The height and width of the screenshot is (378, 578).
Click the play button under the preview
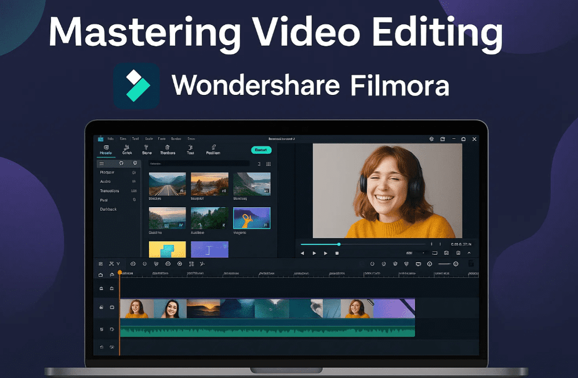314,253
